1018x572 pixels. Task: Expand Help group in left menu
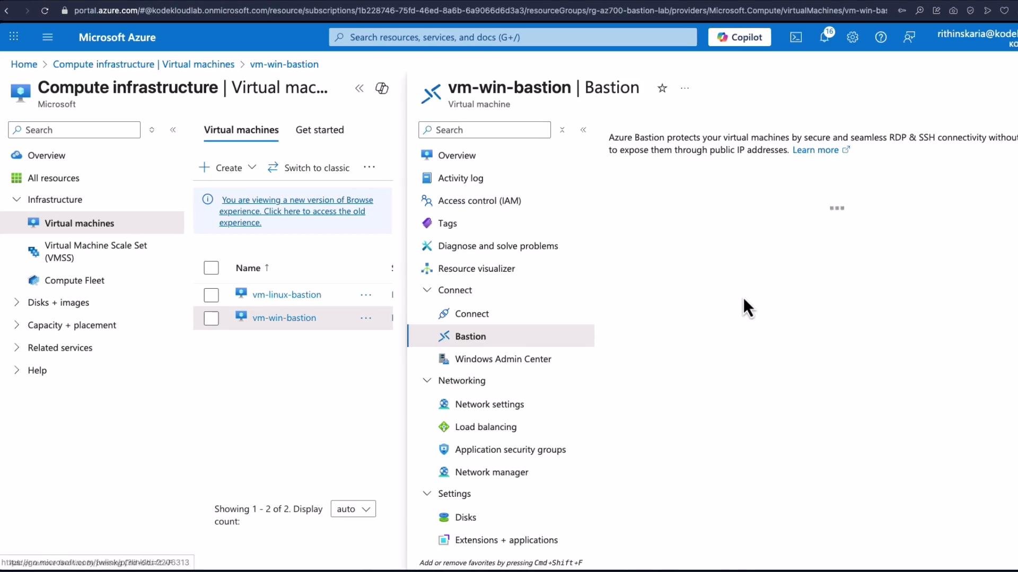pos(16,370)
